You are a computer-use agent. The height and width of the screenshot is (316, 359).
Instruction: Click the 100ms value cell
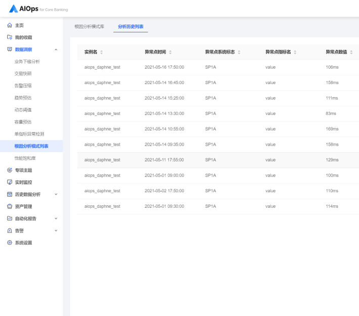coord(332,175)
